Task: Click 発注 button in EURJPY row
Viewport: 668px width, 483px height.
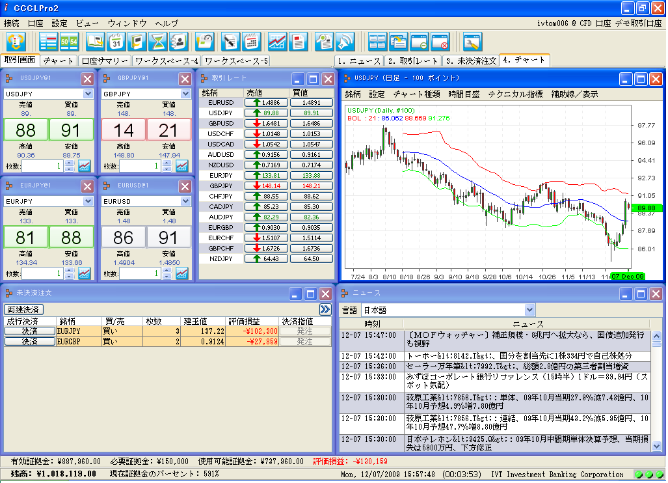Action: click(x=304, y=331)
